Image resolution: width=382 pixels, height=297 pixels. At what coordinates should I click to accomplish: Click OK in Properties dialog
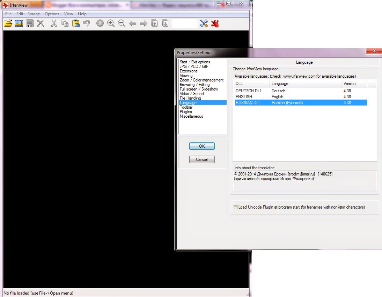point(202,146)
